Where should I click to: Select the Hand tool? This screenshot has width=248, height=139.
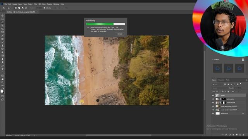click(x=2, y=79)
